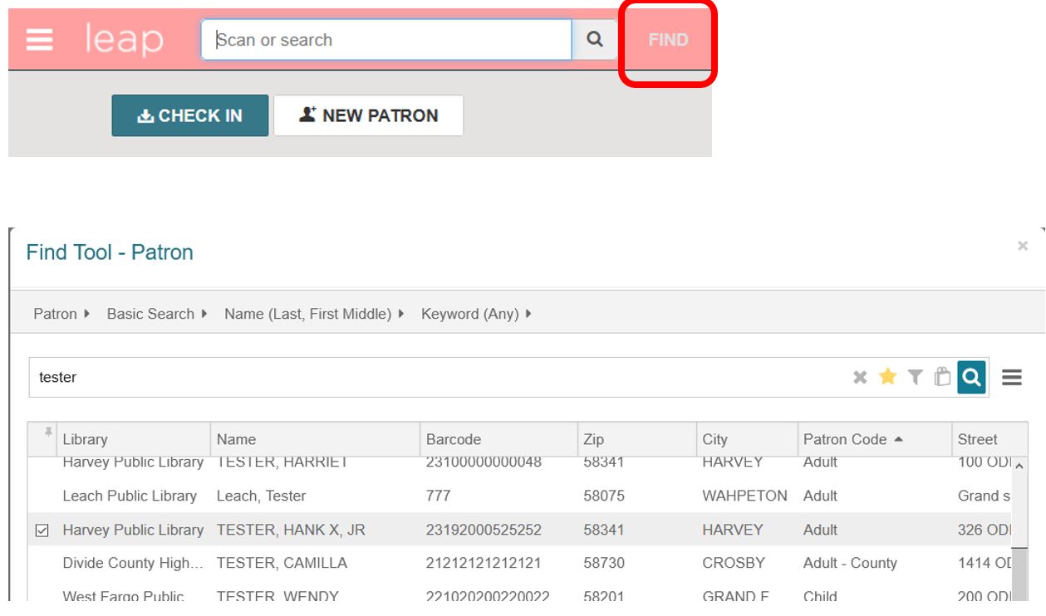Click the clipboard icon in the search bar

click(942, 377)
